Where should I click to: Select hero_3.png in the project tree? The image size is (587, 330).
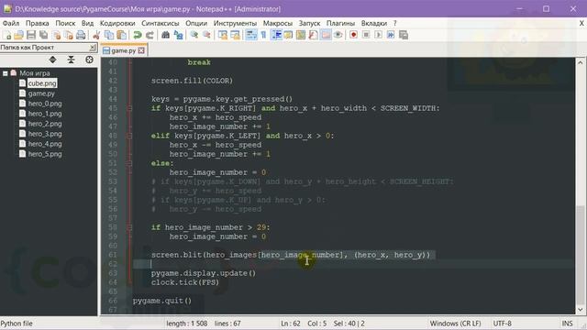pos(45,134)
